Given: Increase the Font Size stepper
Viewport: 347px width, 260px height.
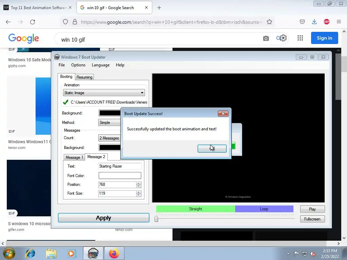Looking at the screenshot, I should click(139, 192).
